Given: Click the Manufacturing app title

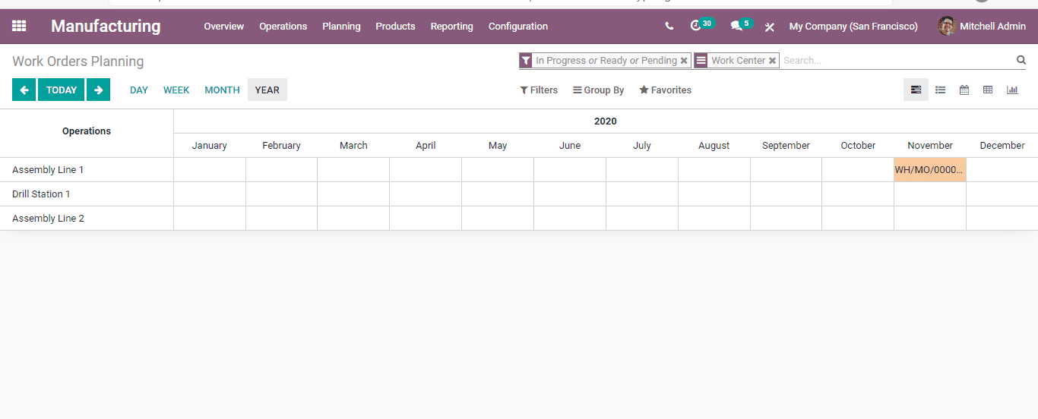Looking at the screenshot, I should (106, 26).
